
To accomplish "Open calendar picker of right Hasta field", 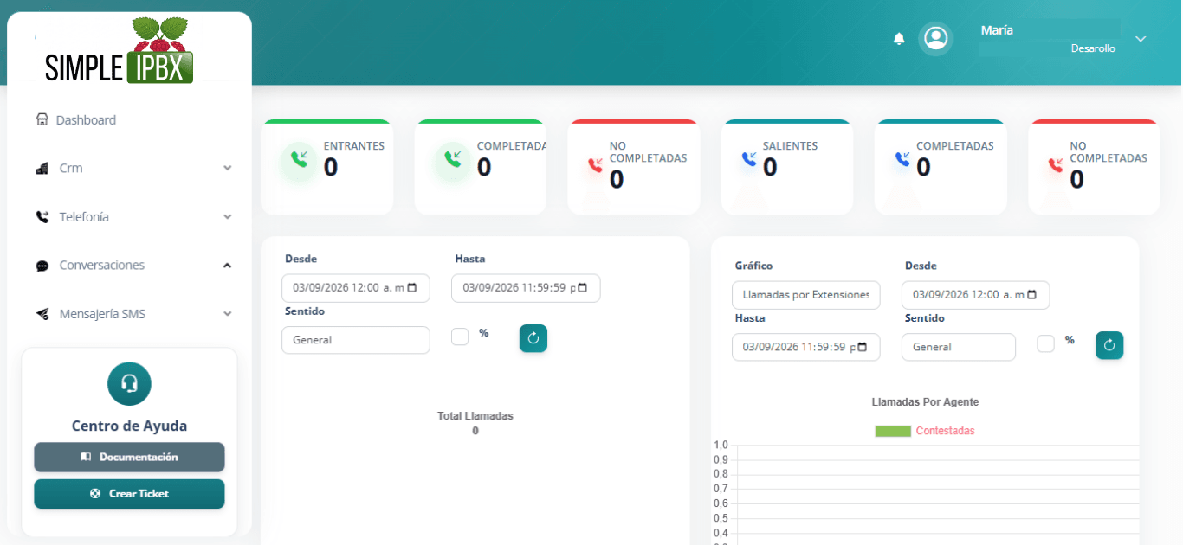I will tap(863, 347).
